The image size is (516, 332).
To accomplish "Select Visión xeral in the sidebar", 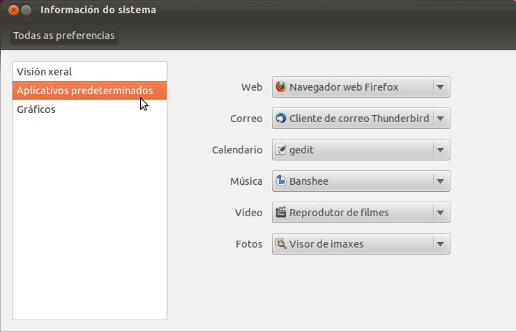I will click(89, 72).
